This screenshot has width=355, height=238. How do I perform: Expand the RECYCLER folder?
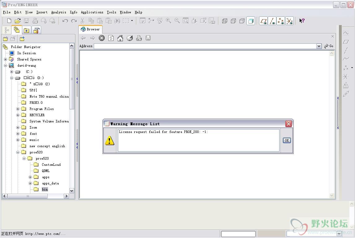coord(18,115)
